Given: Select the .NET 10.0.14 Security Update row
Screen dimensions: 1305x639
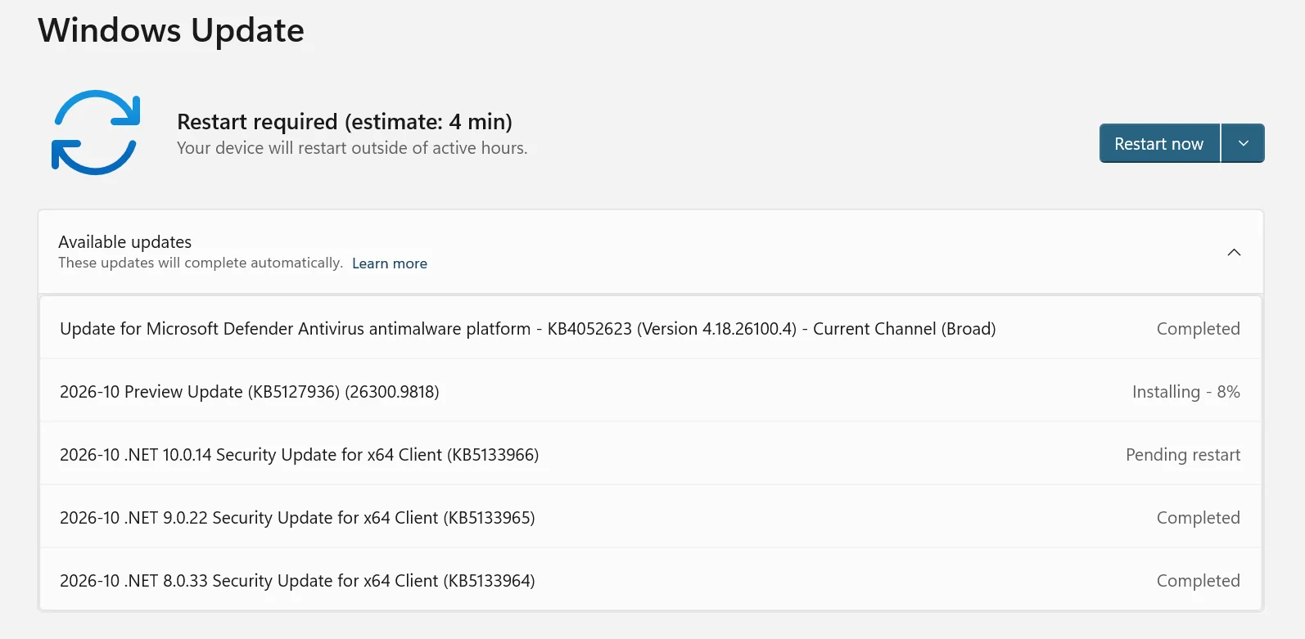Looking at the screenshot, I should pyautogui.click(x=651, y=454).
